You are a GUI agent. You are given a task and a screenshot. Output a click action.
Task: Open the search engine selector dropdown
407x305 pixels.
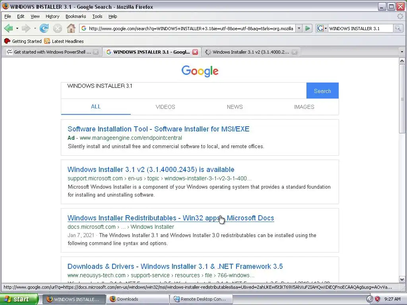tap(322, 28)
